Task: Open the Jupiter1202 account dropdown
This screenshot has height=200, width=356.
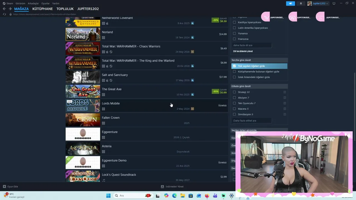Action: point(320,3)
